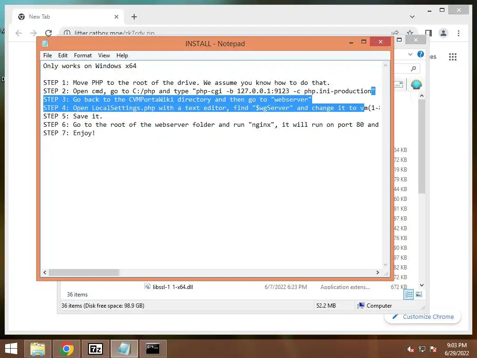Expand the Explorer ribbon chevron
Screen dimensions: 477x358
(x=410, y=54)
